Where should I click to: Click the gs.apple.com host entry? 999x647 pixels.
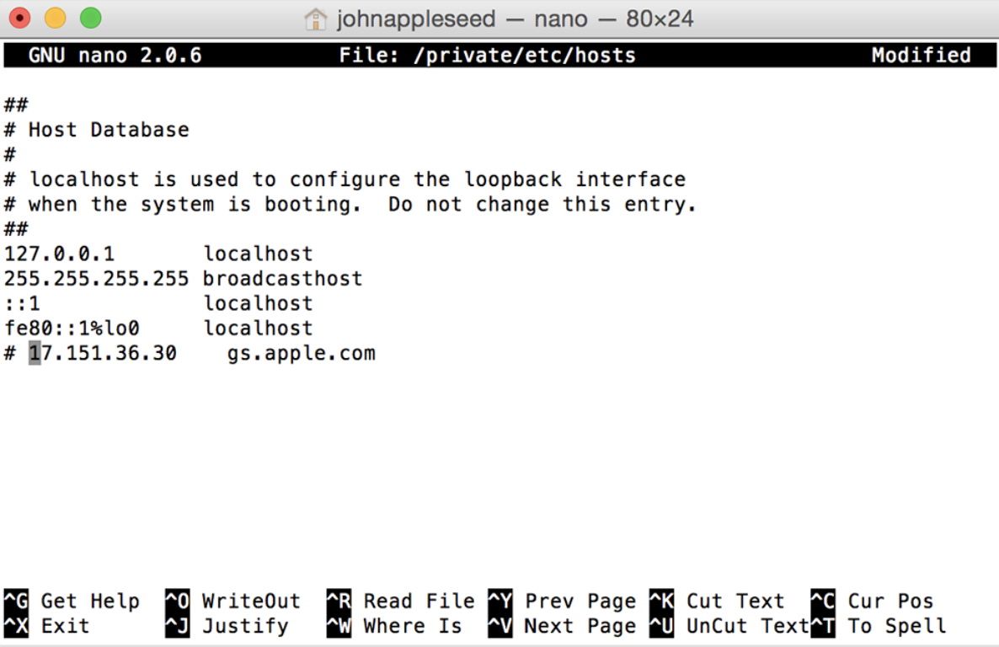point(301,352)
